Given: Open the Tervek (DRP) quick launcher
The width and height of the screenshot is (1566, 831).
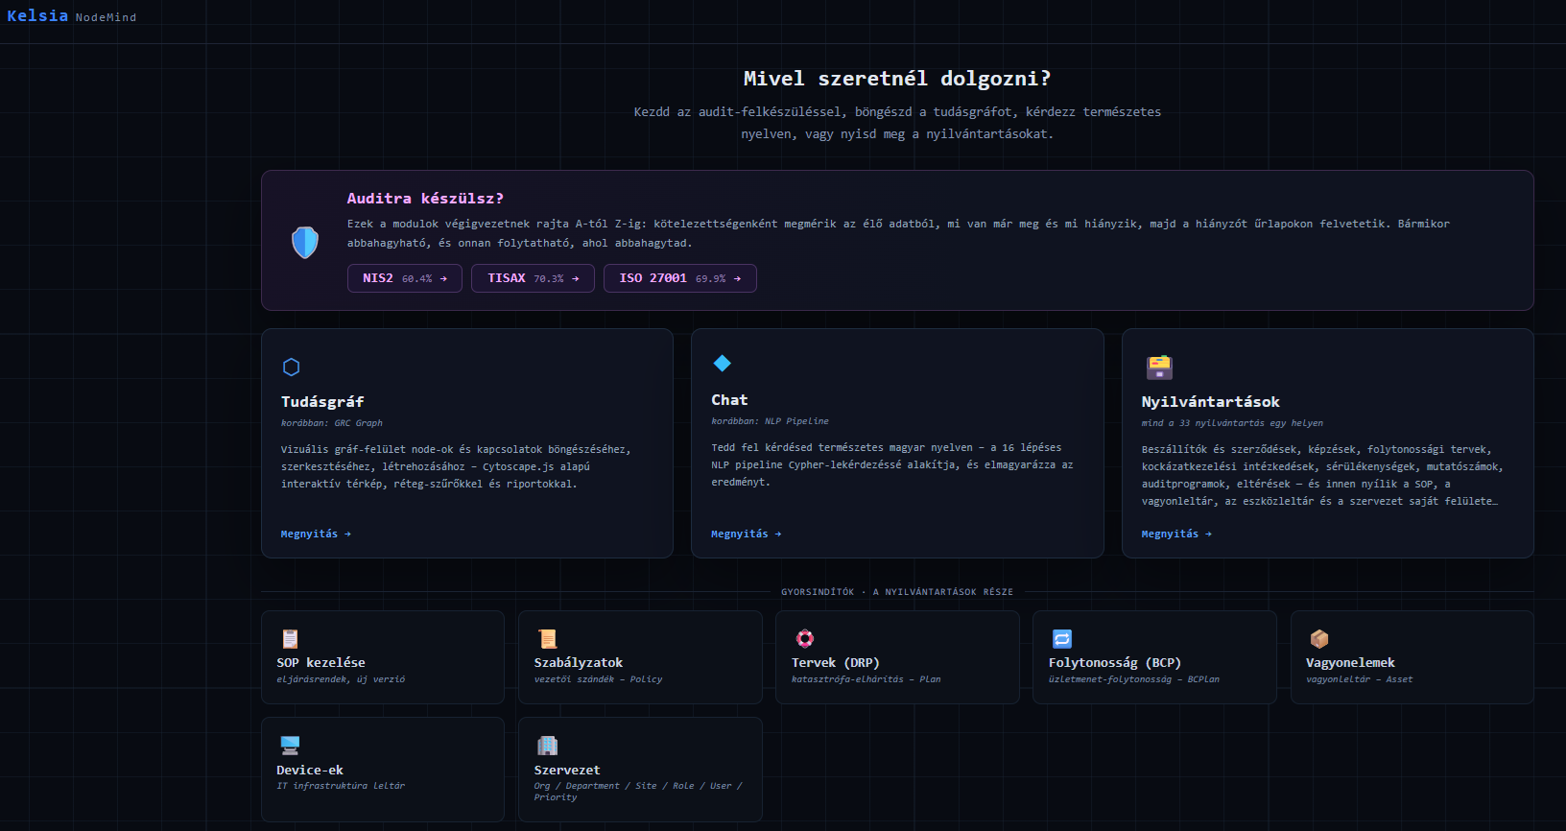Looking at the screenshot, I should [x=897, y=657].
